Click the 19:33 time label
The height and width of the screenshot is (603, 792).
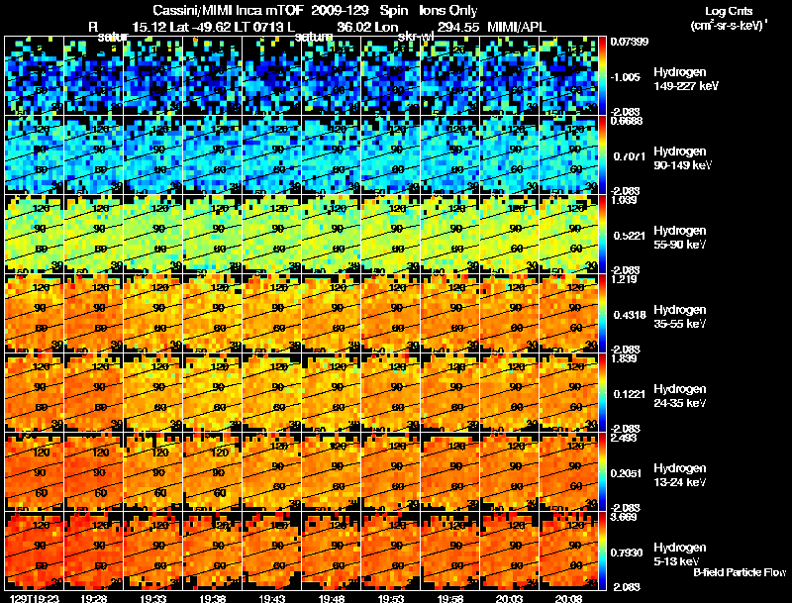pyautogui.click(x=152, y=598)
